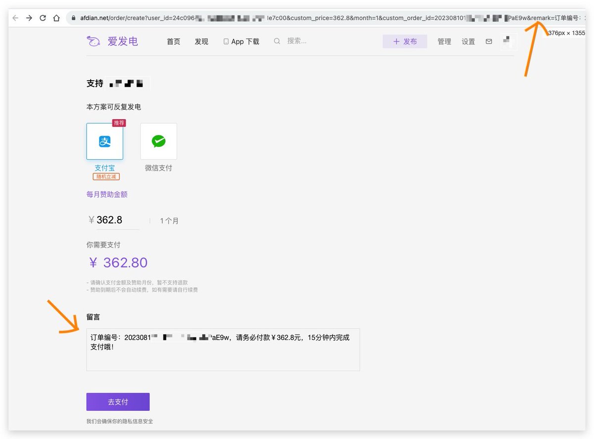
Task: Choose 微信支付 as payment method
Action: [x=158, y=168]
